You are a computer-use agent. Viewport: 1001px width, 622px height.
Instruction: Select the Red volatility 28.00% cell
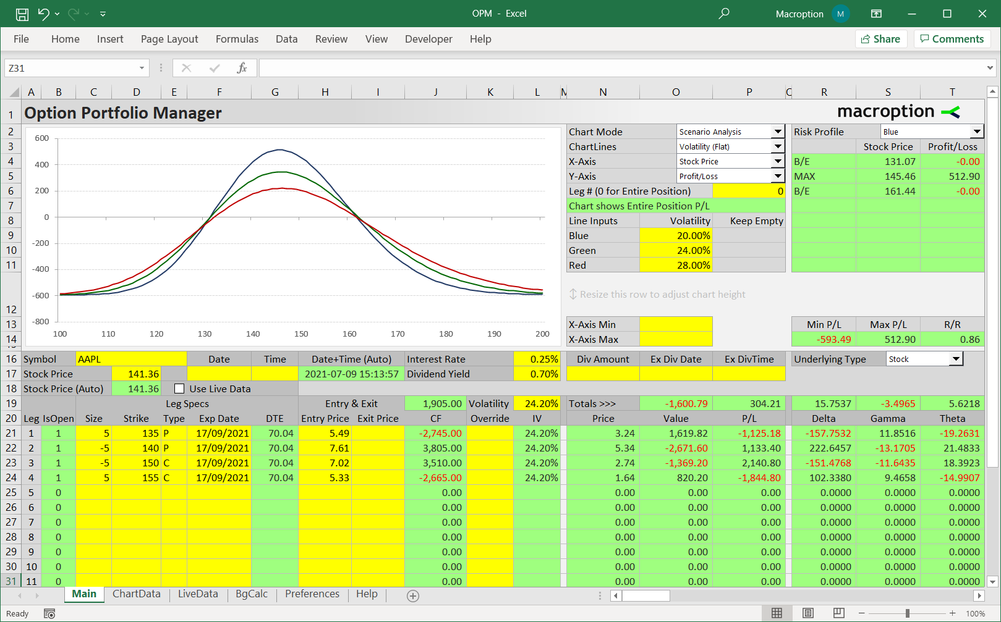point(676,265)
